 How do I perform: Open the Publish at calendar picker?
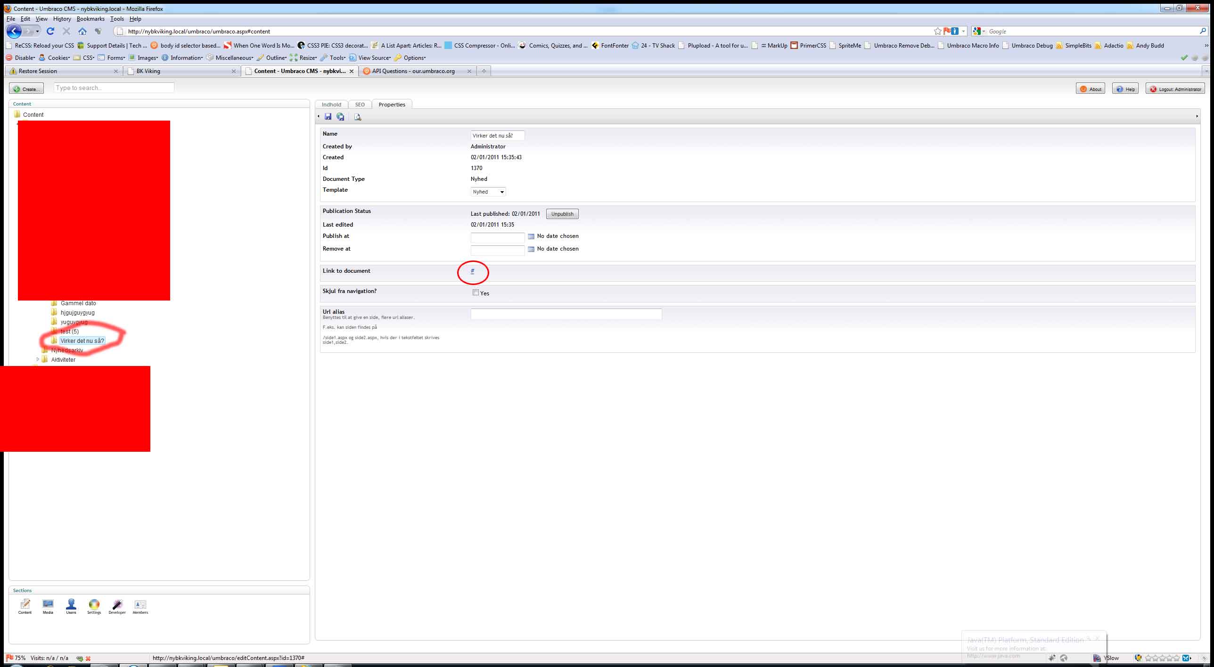click(x=531, y=236)
